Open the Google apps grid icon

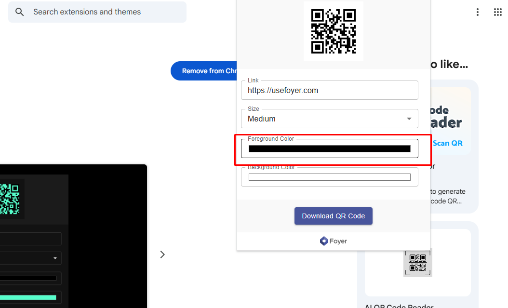pos(497,12)
